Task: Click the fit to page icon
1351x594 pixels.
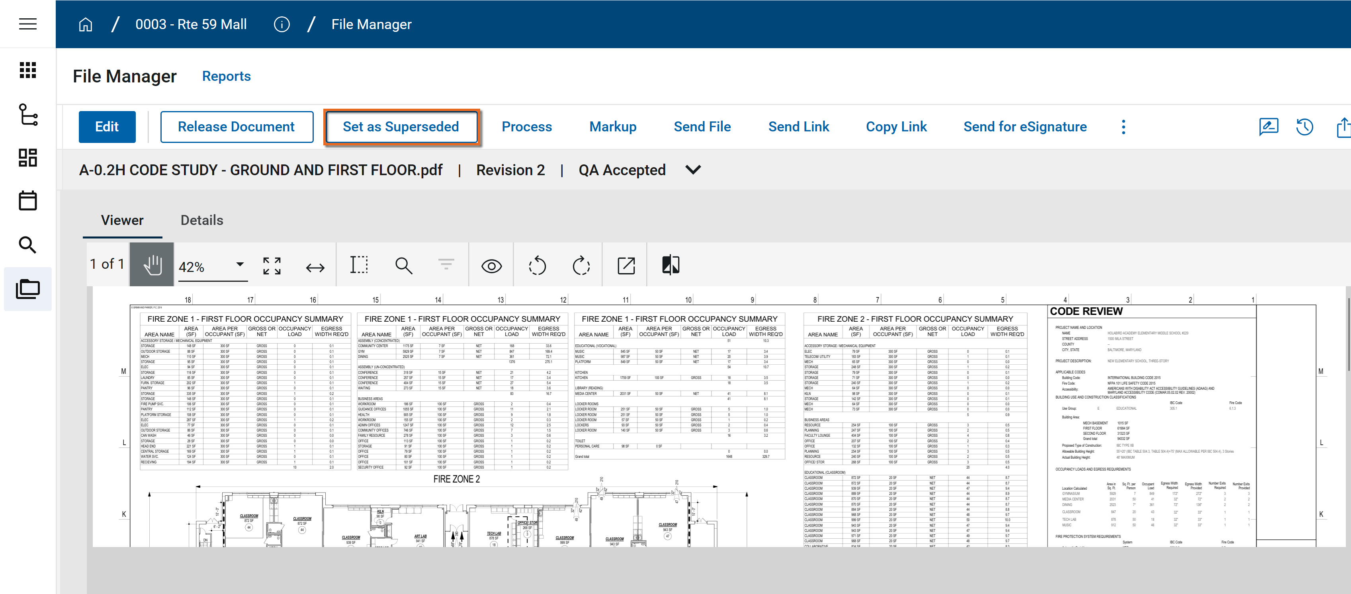Action: pos(272,266)
